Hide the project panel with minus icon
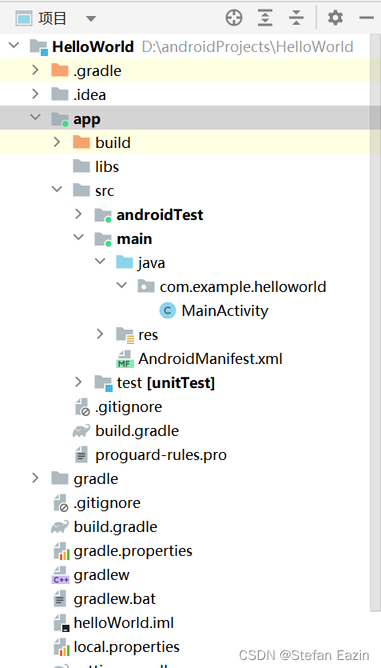 [366, 18]
